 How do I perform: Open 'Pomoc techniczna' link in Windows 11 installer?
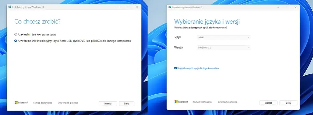202,102
